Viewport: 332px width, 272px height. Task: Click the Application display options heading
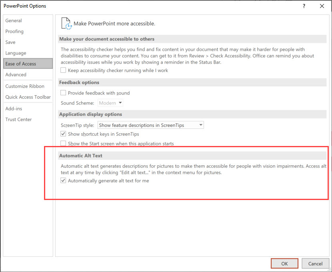91,114
